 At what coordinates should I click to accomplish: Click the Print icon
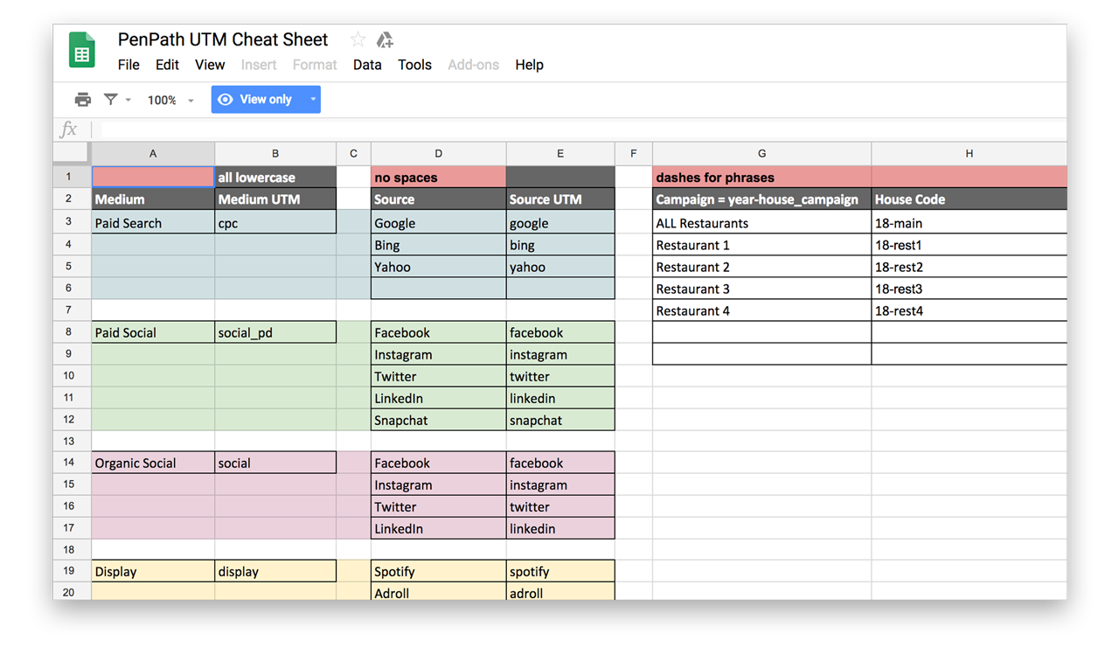[x=82, y=99]
